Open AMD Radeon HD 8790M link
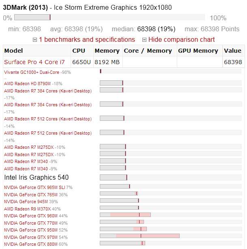247x249 pixels. pyautogui.click(x=27, y=84)
